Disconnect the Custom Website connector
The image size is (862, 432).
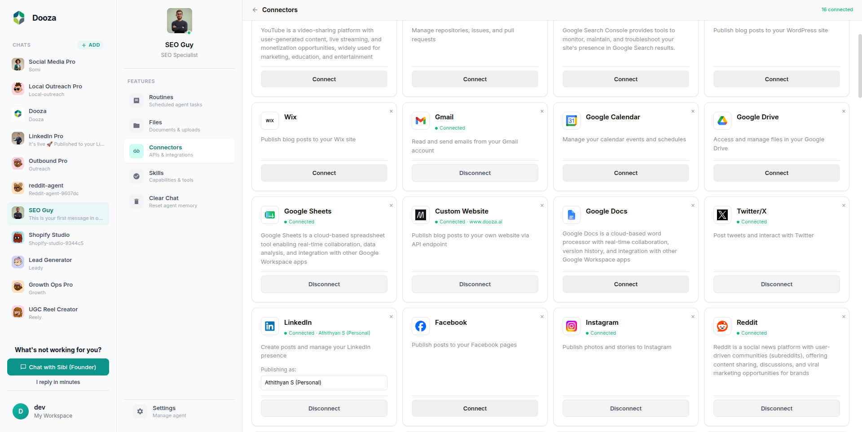tap(475, 284)
